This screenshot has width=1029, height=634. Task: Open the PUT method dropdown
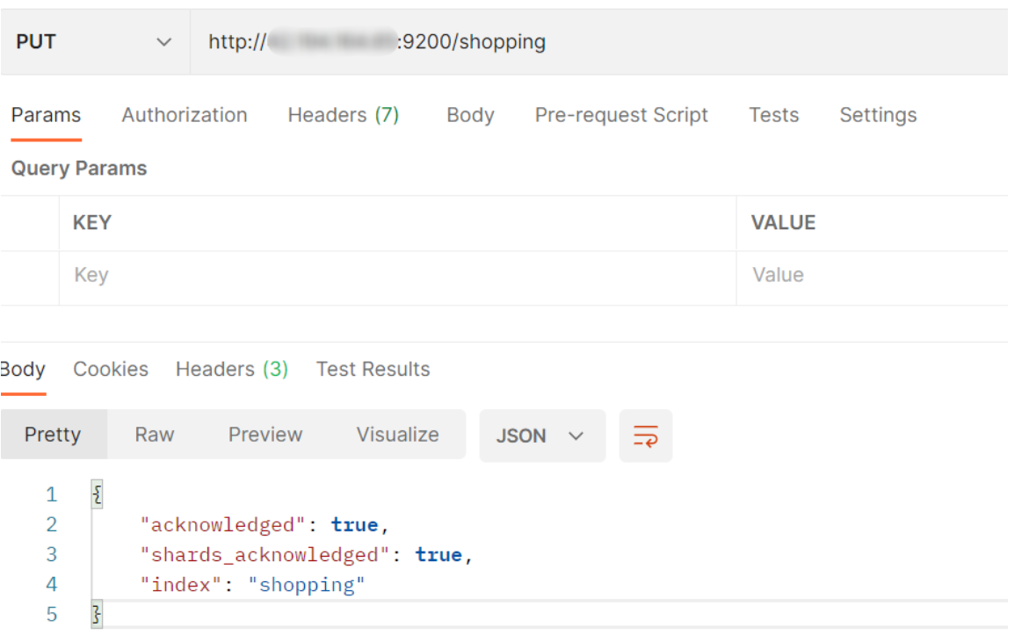click(94, 42)
